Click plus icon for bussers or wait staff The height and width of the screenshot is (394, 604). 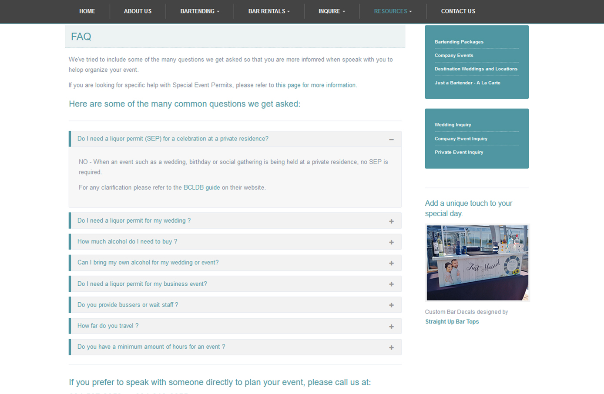(391, 305)
